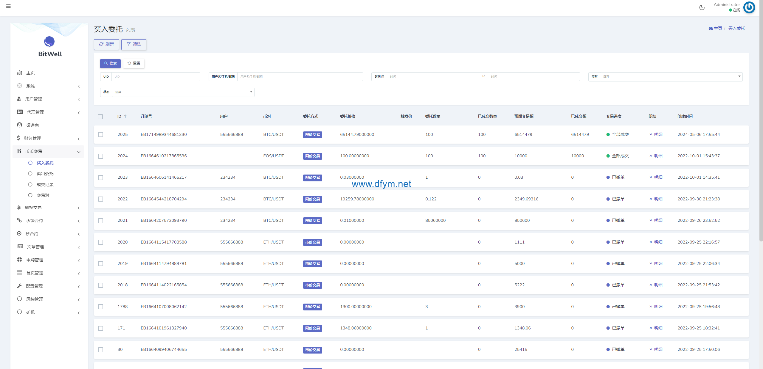Screen dimensions: 763x369
Task: Expand the 系统 menu chevron
Action: [79, 86]
